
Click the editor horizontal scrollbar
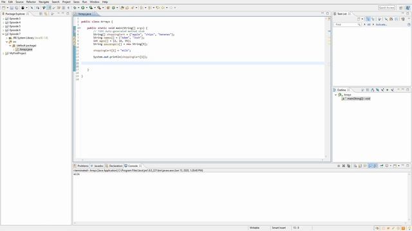[202, 160]
